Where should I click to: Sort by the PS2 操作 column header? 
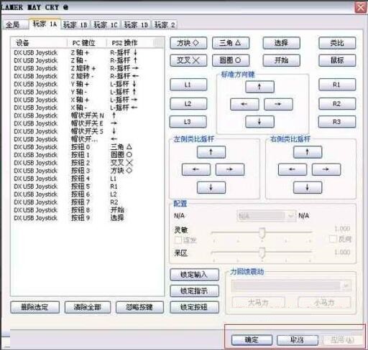(130, 43)
